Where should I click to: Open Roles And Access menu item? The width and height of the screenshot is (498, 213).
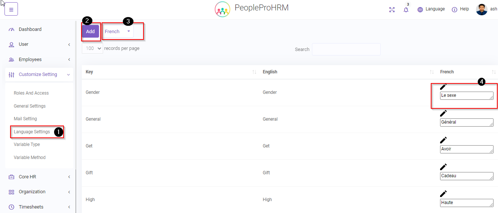coord(31,93)
